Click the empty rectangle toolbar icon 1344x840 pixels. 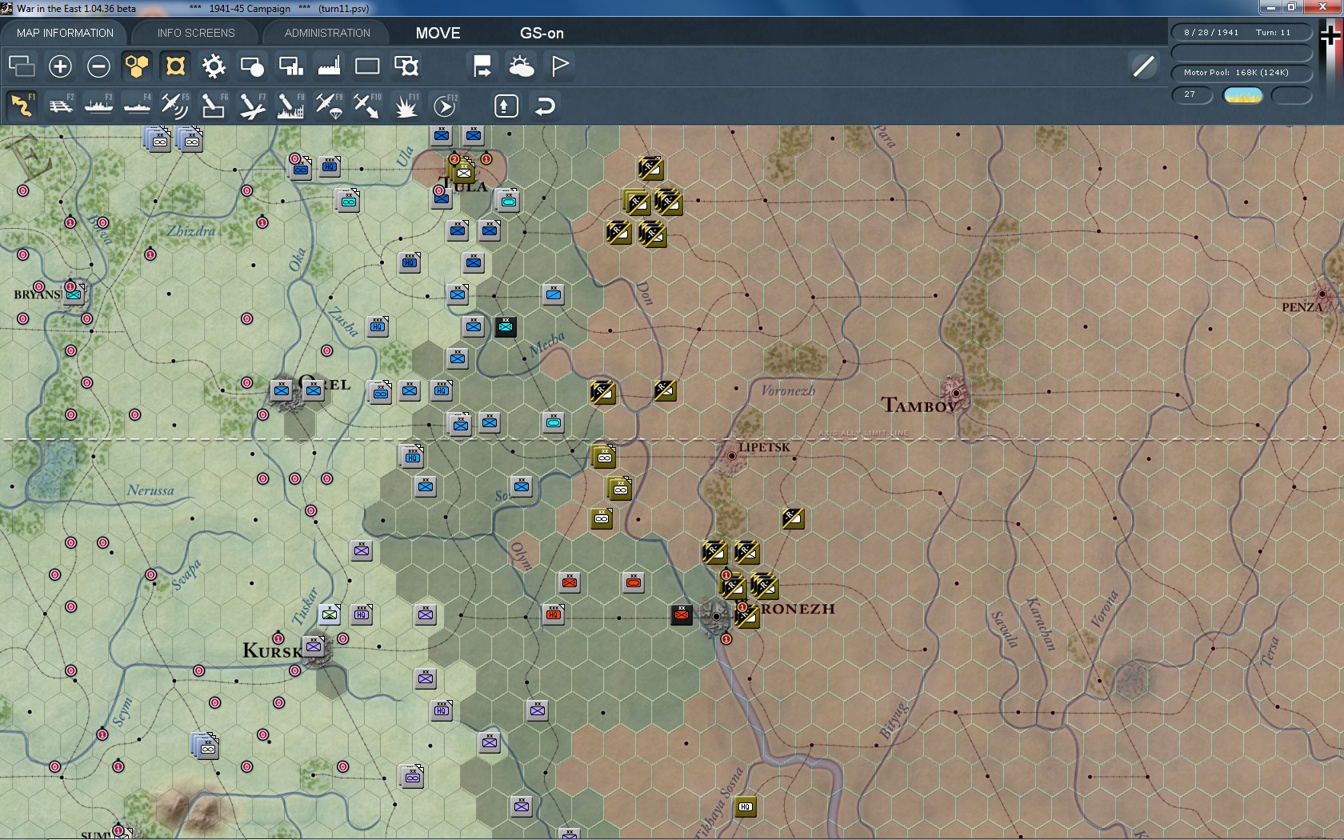[367, 66]
